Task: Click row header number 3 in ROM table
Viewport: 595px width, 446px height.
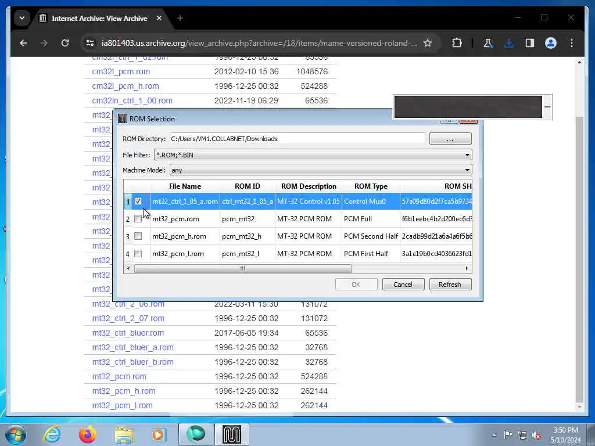Action: [127, 236]
